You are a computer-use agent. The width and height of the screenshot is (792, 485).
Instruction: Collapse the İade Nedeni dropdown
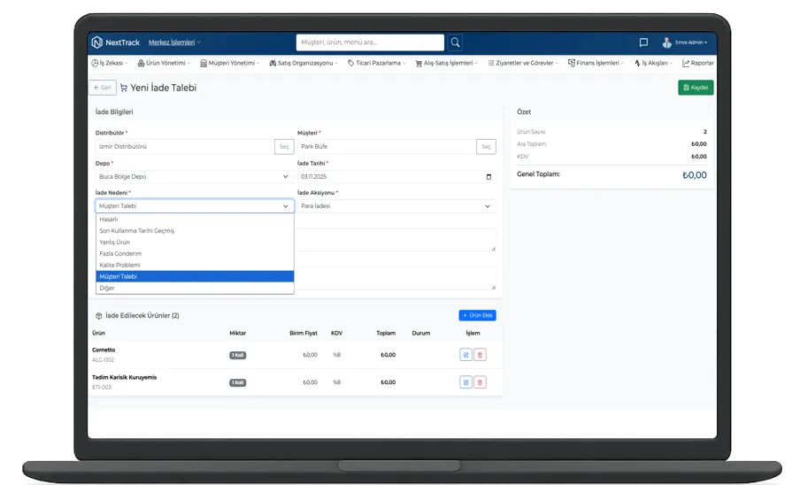[285, 206]
